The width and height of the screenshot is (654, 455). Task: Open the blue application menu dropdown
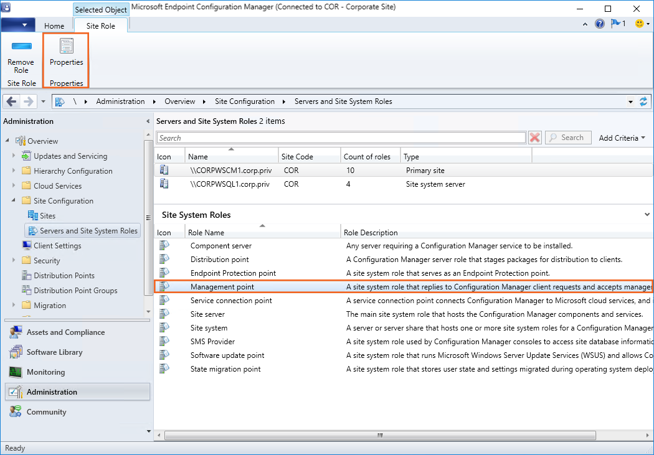[x=17, y=25]
